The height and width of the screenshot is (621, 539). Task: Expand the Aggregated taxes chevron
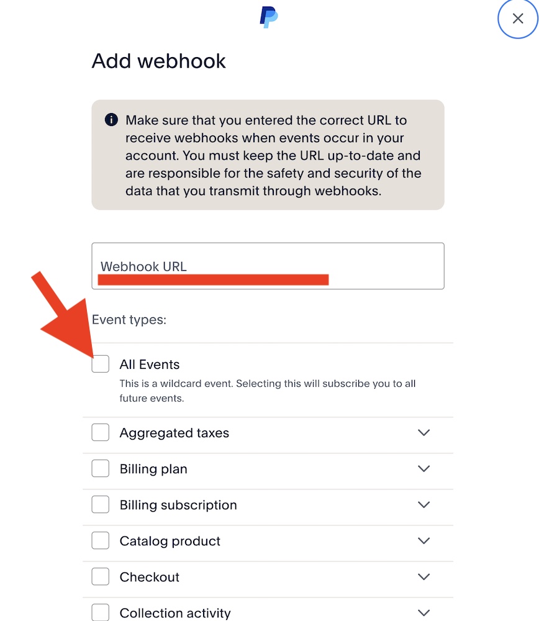[x=424, y=432]
